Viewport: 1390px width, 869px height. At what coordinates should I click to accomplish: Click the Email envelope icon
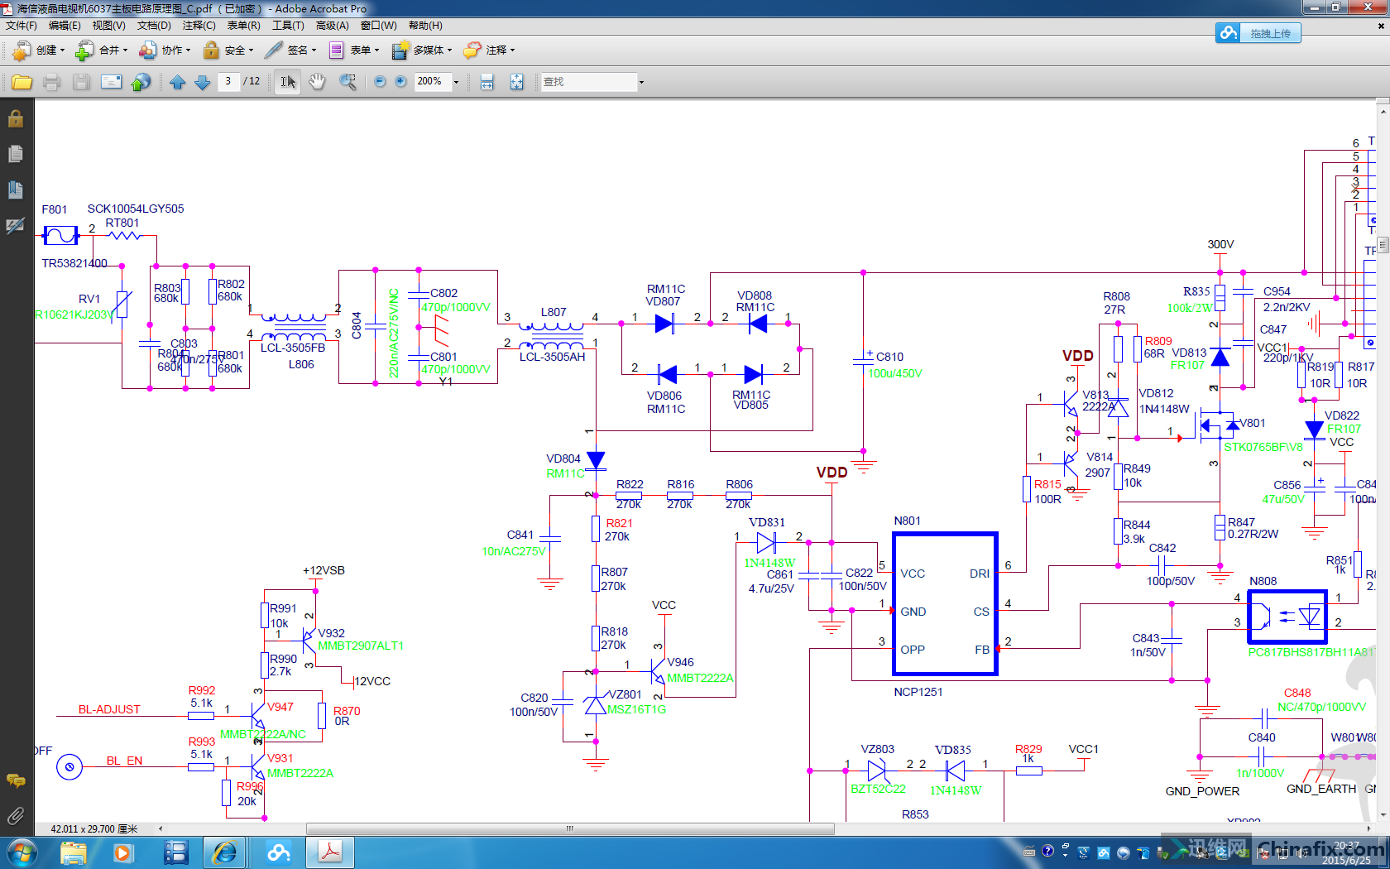tap(111, 82)
